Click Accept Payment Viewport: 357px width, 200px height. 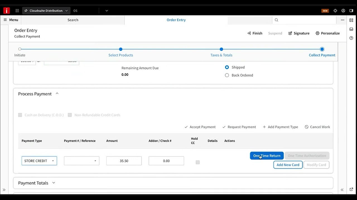pos(200,127)
